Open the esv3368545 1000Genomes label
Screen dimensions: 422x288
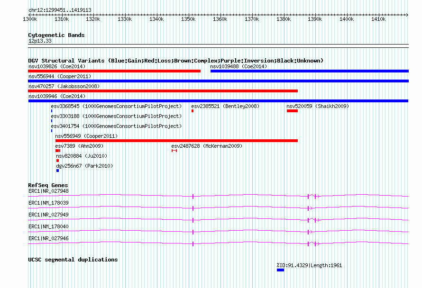pos(116,106)
